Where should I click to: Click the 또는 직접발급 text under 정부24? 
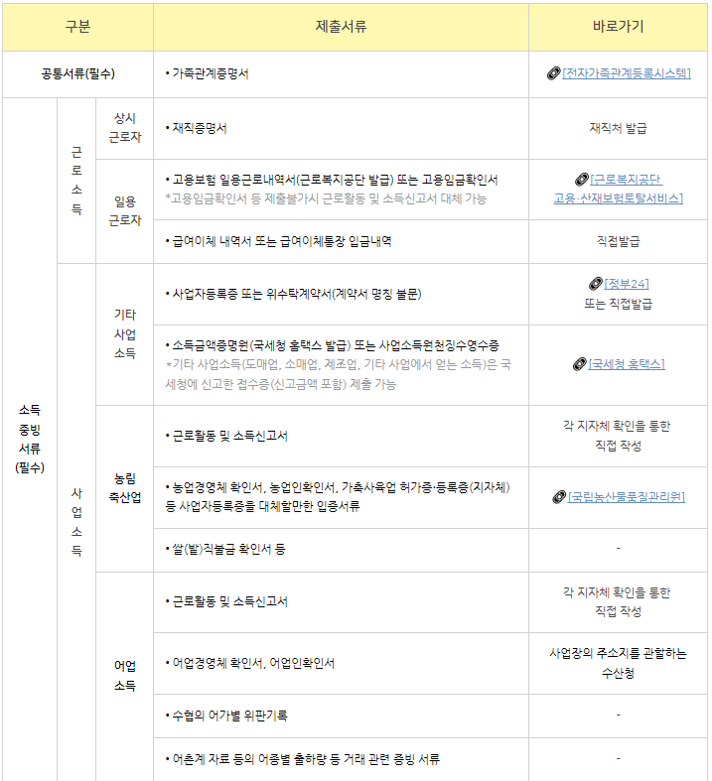tap(619, 304)
